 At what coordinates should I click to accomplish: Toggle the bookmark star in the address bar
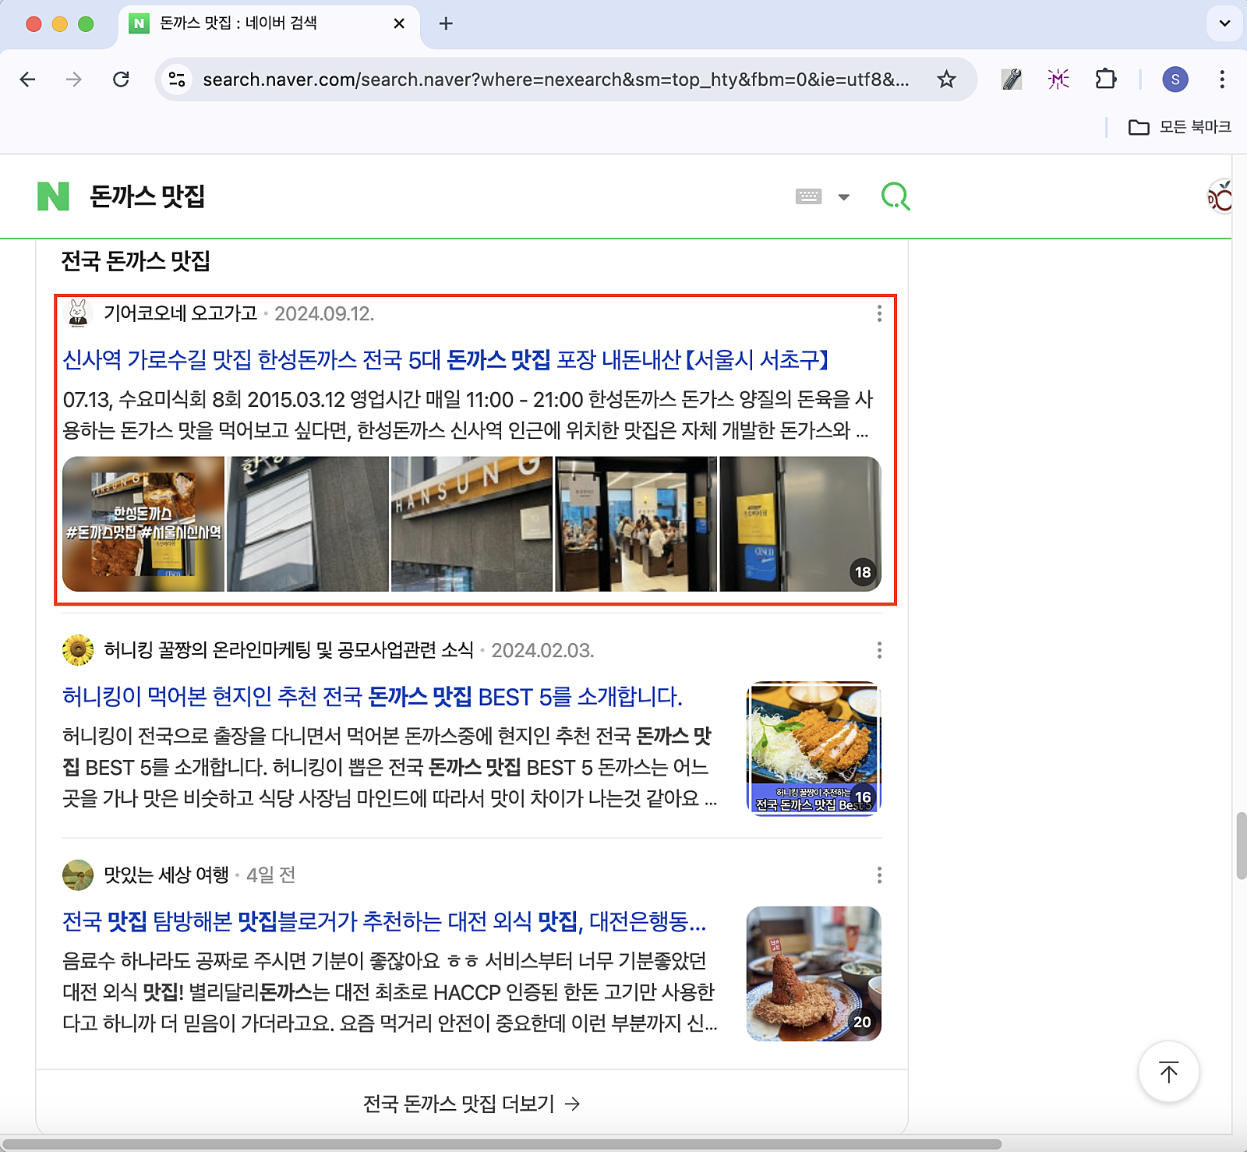click(x=946, y=78)
